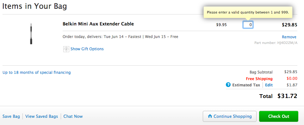Select the $31.72 total amount
The image size is (304, 125).
pyautogui.click(x=287, y=96)
